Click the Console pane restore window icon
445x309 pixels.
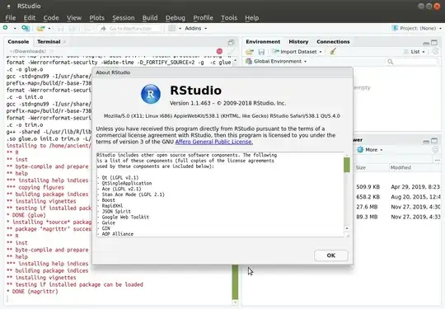pyautogui.click(x=231, y=43)
